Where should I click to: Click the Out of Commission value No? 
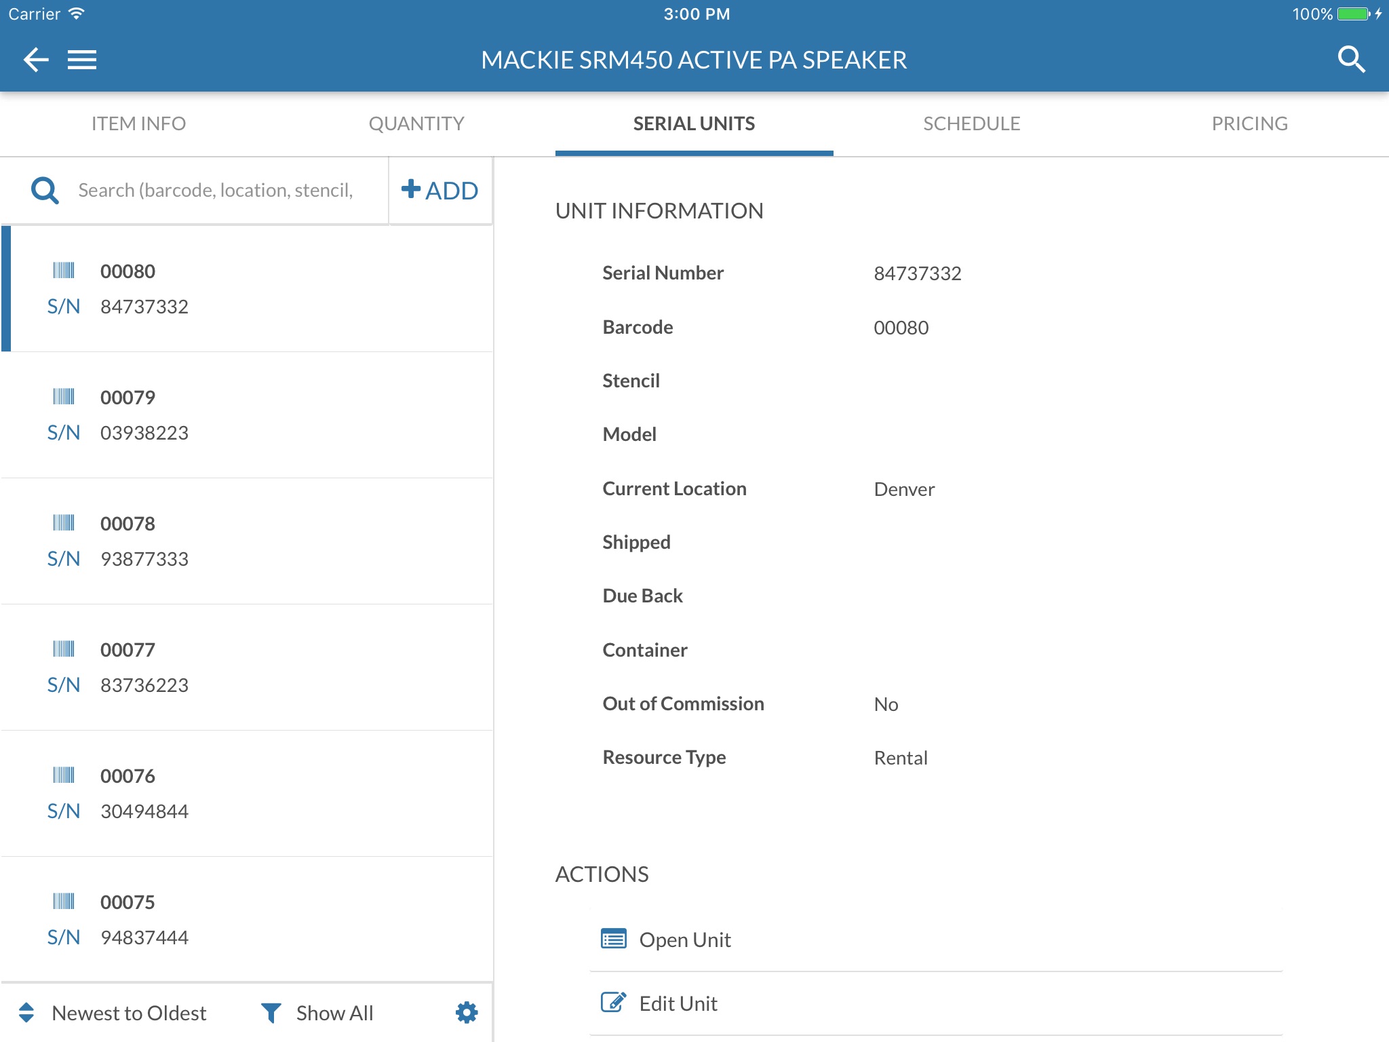click(886, 704)
